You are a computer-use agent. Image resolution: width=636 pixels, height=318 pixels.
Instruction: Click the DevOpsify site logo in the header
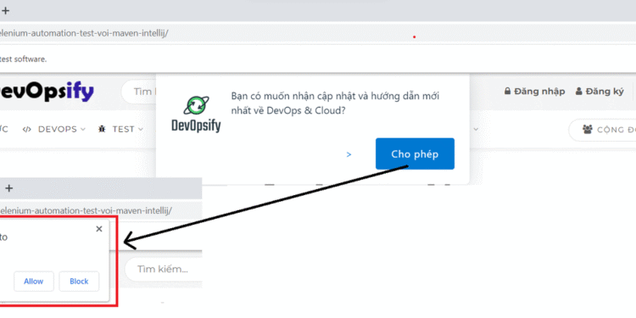tap(47, 92)
